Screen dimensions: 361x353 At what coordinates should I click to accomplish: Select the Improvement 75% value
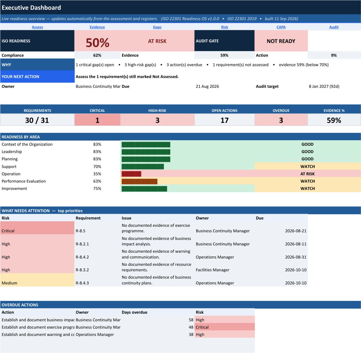(x=97, y=188)
